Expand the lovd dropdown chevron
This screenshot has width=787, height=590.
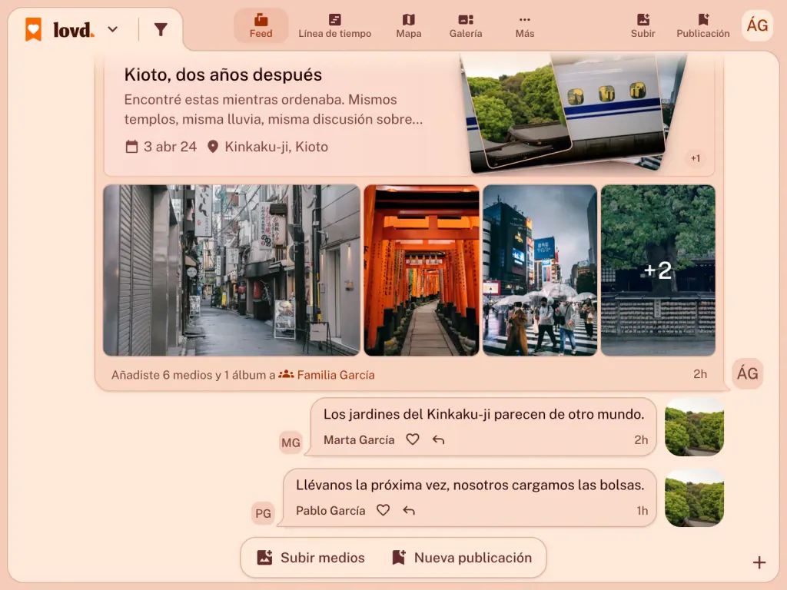113,30
